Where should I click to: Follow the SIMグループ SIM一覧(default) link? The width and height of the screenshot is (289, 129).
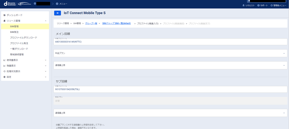pos(116,24)
